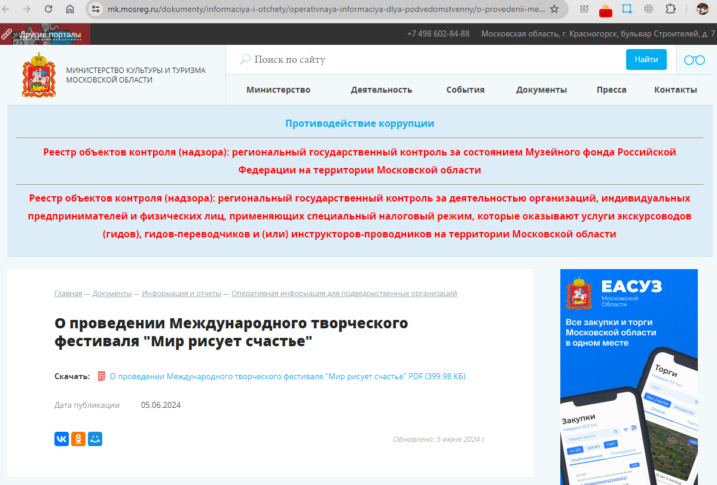Open the Другие порталы link

(x=50, y=34)
